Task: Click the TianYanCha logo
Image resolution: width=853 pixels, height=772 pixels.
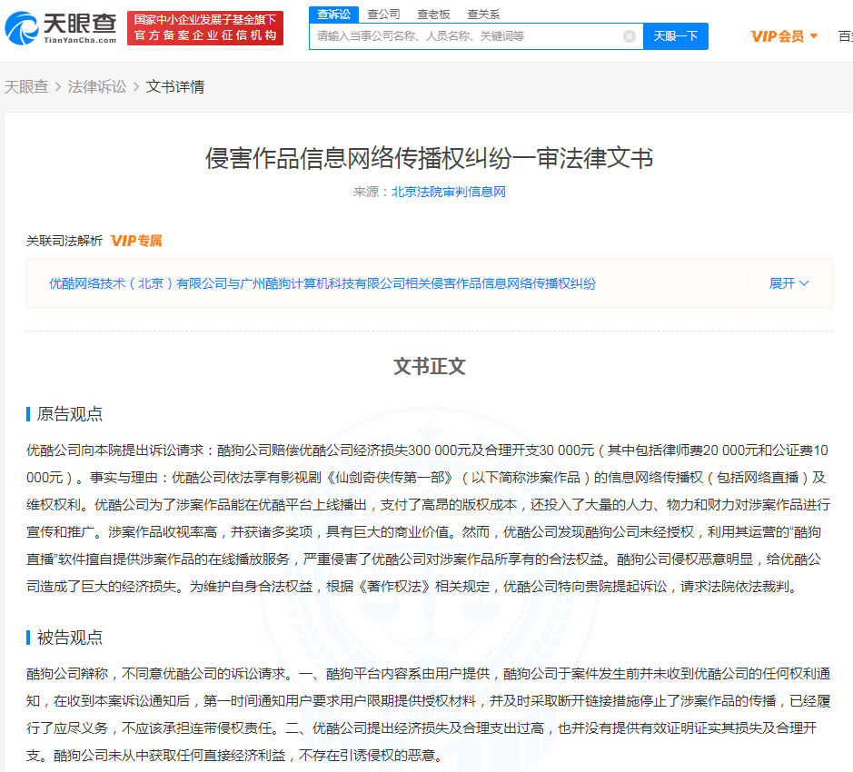Action: point(61,28)
